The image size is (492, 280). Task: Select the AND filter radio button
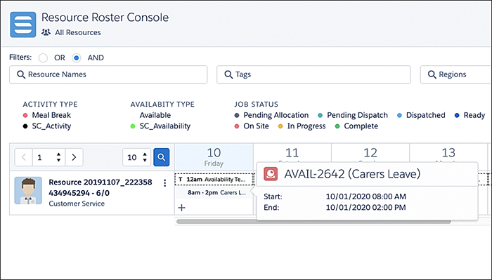[76, 58]
